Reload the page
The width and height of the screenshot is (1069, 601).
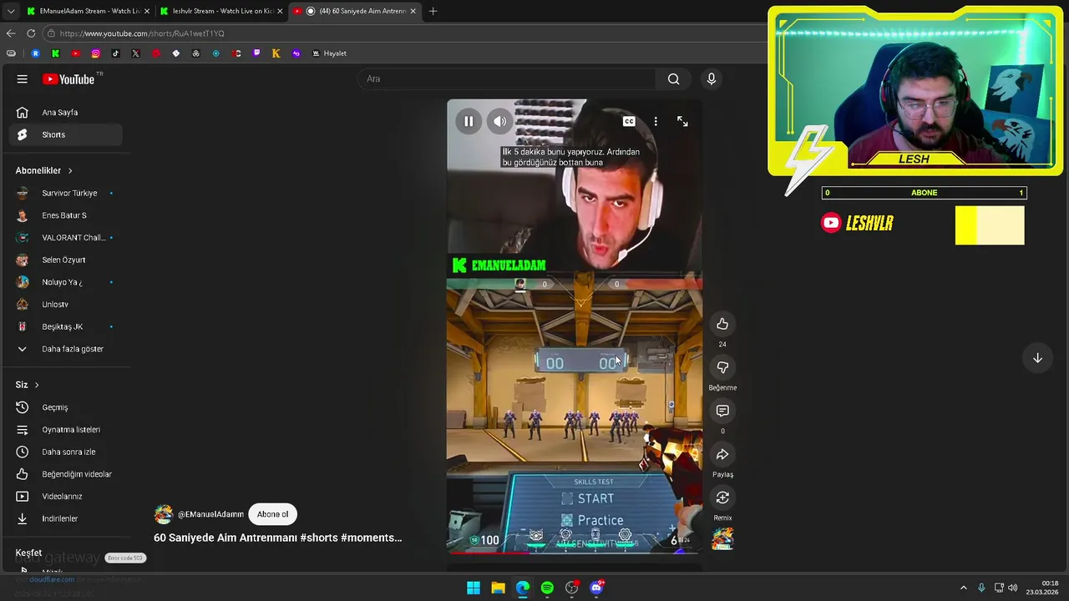31,33
